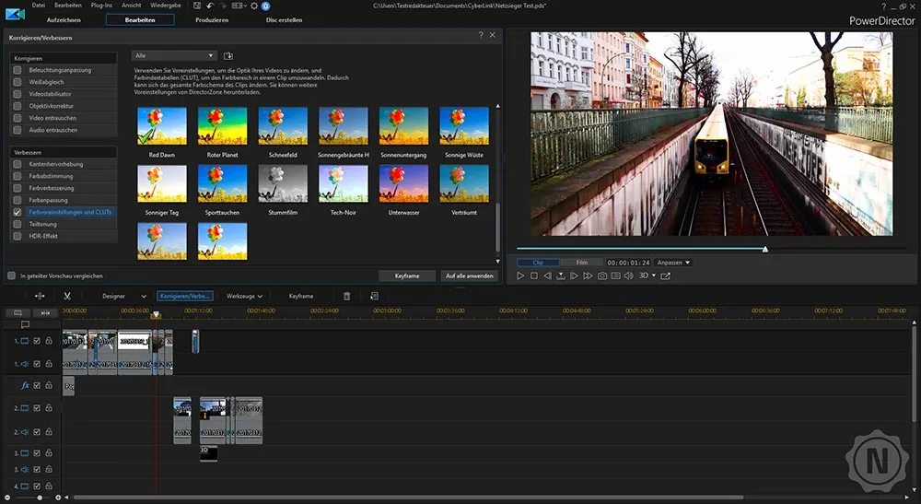The width and height of the screenshot is (921, 504).
Task: Click the fast forward preview button
Action: [x=588, y=275]
